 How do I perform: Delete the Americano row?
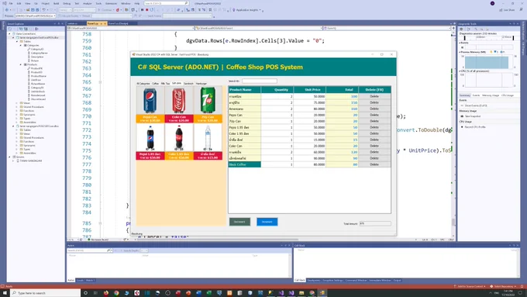pyautogui.click(x=374, y=109)
